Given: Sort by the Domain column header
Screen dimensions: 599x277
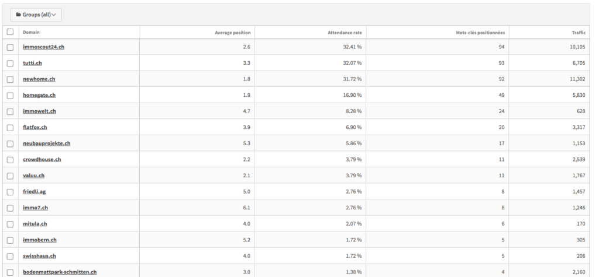Looking at the screenshot, I should (31, 33).
